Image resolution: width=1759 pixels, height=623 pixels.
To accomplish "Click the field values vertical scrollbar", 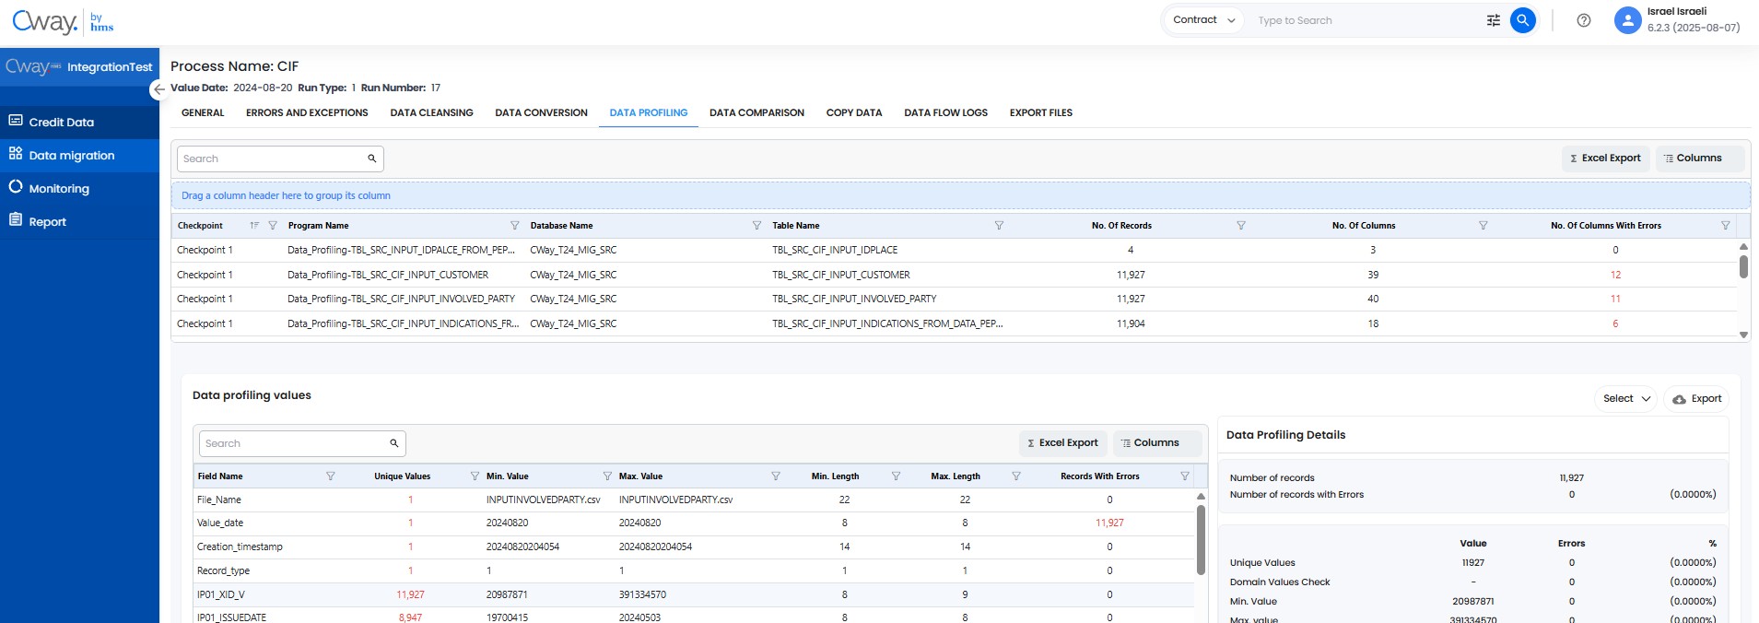I will point(1201,540).
